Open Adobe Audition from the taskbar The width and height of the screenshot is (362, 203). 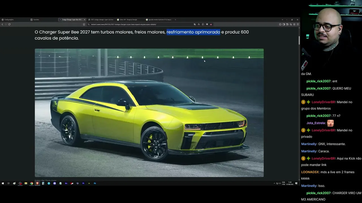(x=66, y=183)
